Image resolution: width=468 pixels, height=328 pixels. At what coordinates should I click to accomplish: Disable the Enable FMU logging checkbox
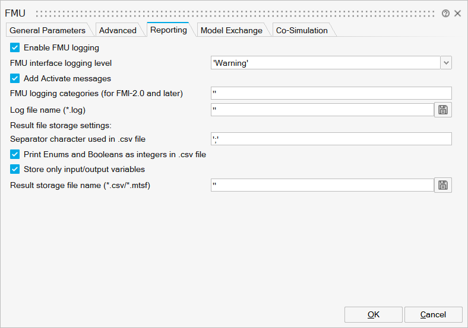[x=15, y=47]
